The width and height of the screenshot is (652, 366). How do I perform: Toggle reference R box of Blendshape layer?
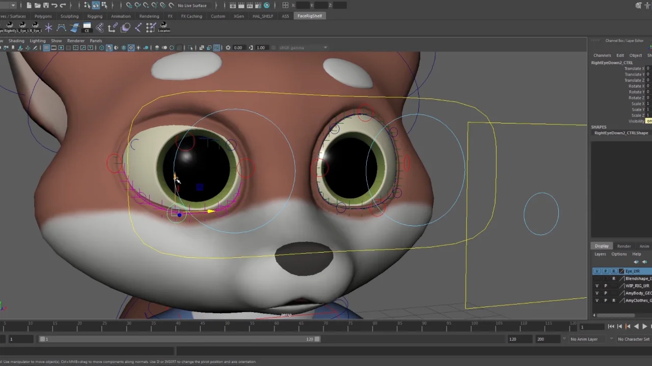pyautogui.click(x=614, y=279)
